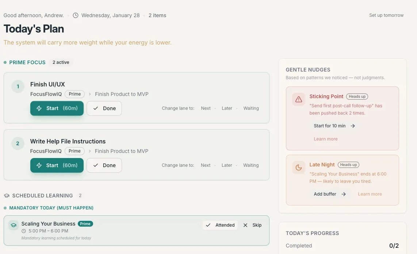Open the Set up tomorrow link

pyautogui.click(x=386, y=15)
